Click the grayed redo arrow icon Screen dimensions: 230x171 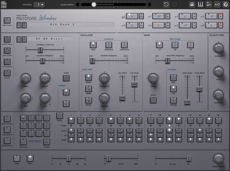(175, 4)
